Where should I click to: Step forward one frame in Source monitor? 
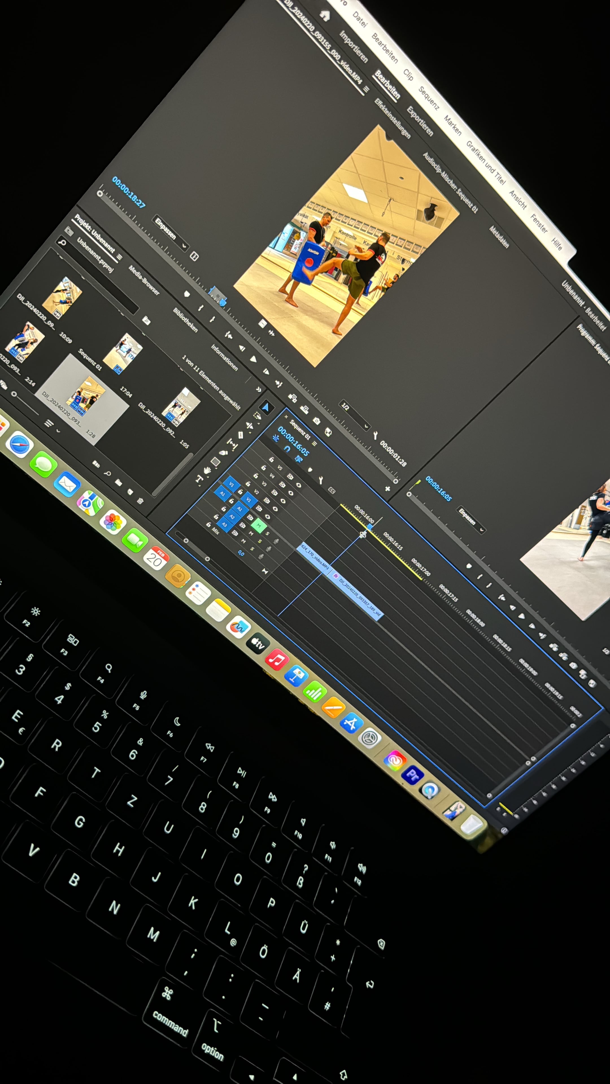[266, 371]
